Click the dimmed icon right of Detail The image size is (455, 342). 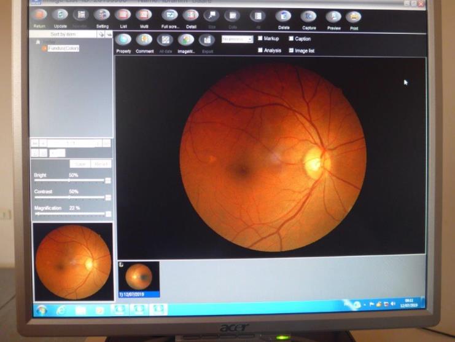212,15
